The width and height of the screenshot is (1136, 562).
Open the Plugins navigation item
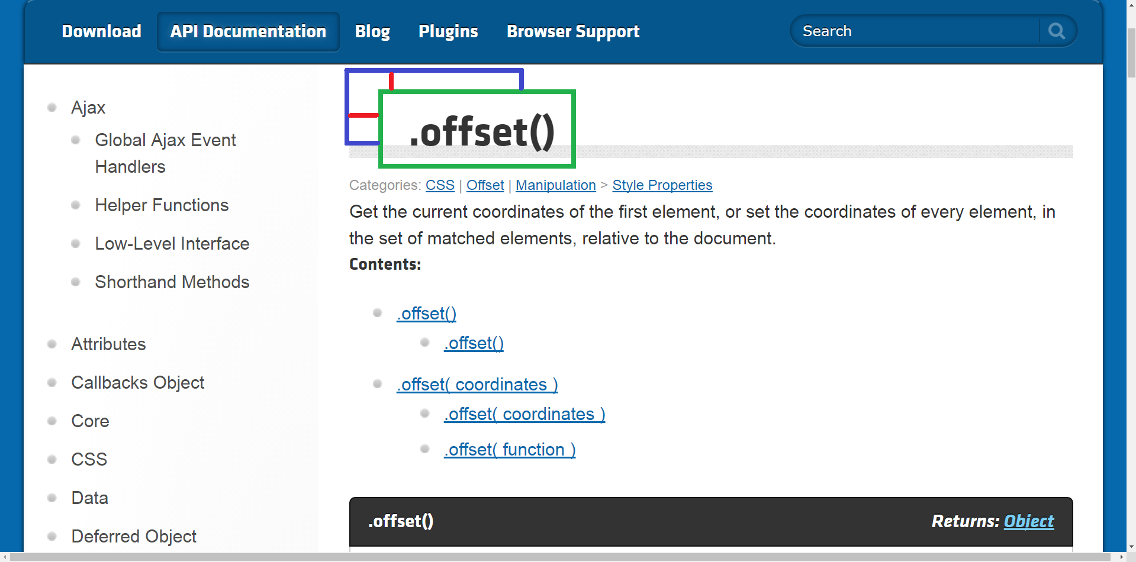tap(448, 31)
